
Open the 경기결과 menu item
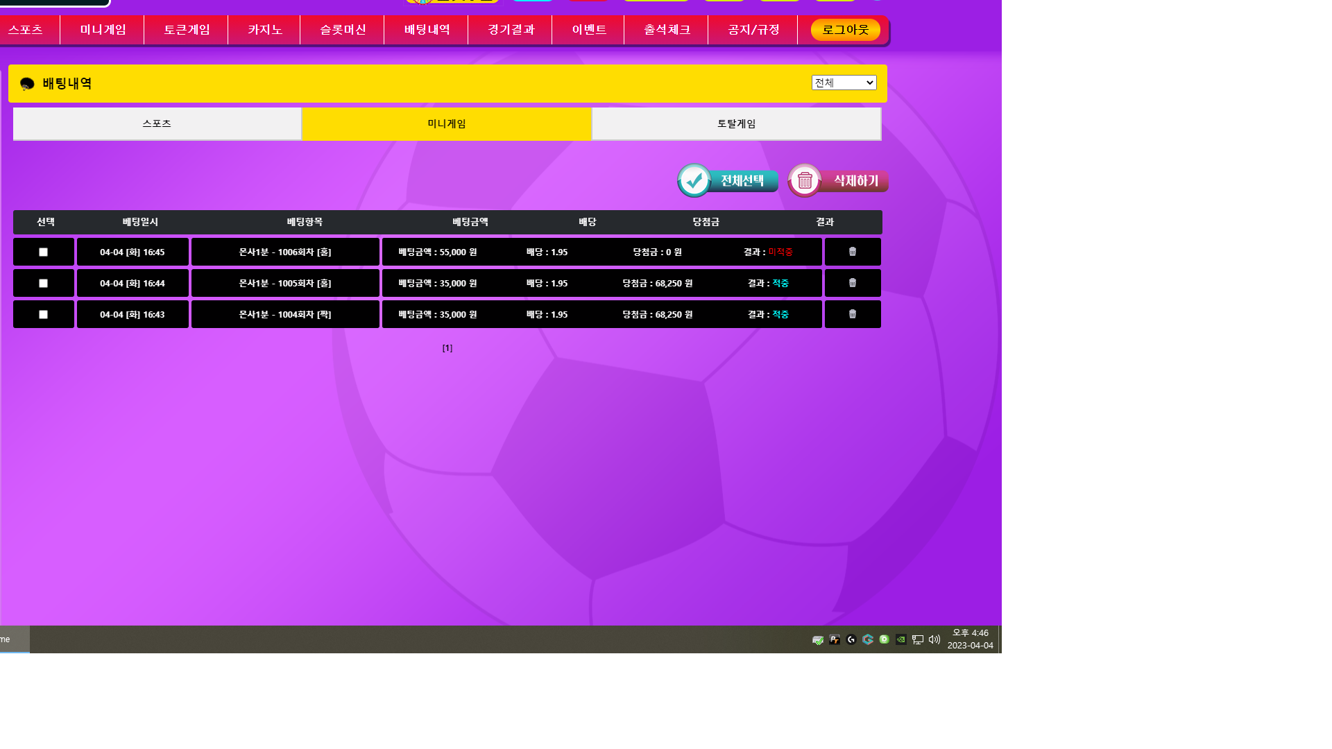(511, 30)
